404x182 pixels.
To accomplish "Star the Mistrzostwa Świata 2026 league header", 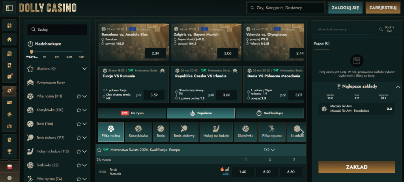I will click(99, 150).
